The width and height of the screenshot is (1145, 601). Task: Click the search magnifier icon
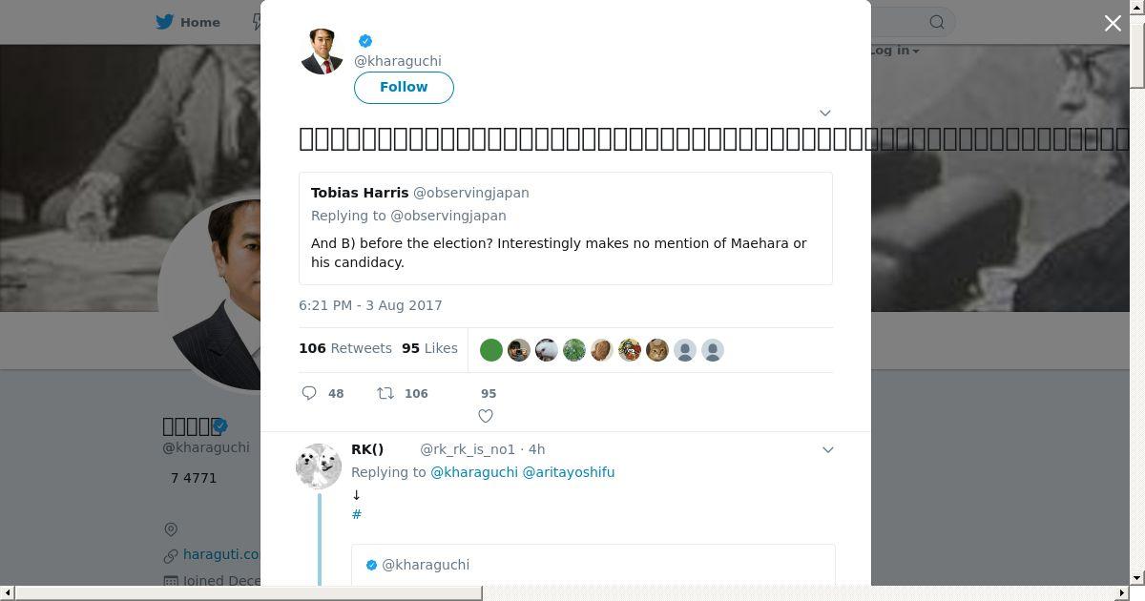pos(937,22)
